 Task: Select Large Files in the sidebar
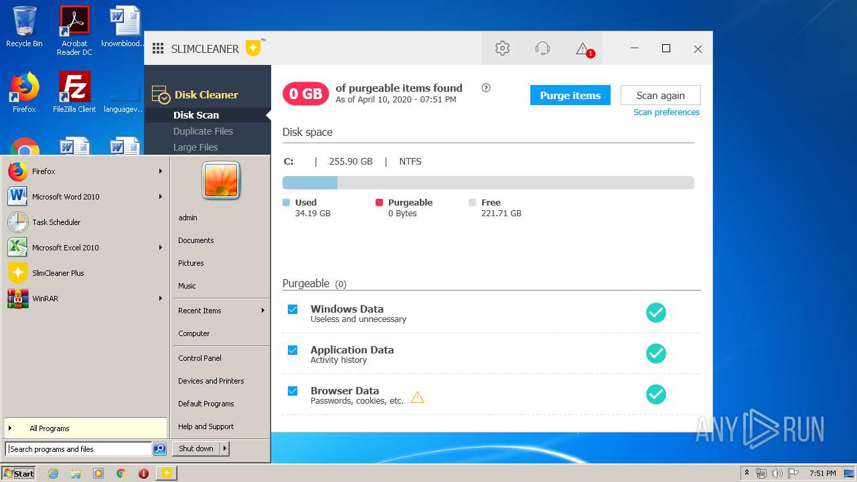[x=196, y=147]
